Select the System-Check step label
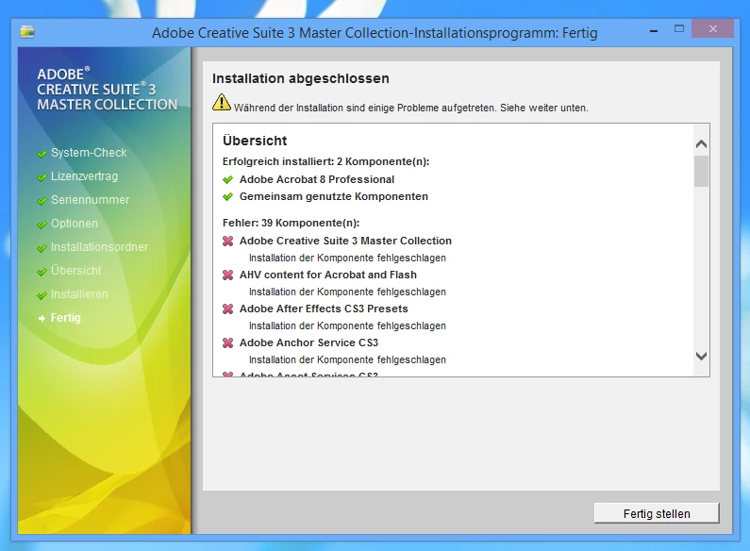 [x=89, y=153]
